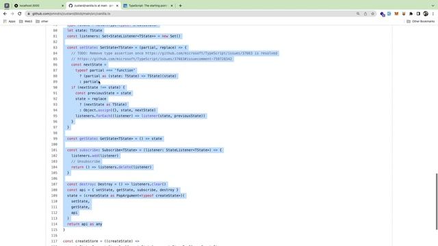Go forward to the next page
438x246 pixels.
tap(12, 14)
